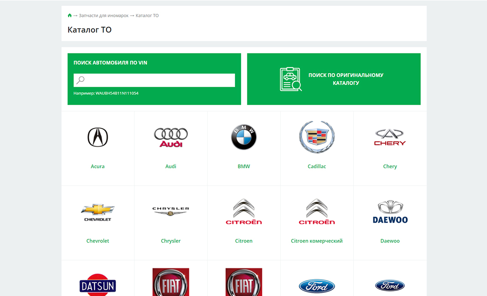Click the example VIN WAUBH54B11N111054 text
Screen dimensions: 487x296
click(x=117, y=93)
